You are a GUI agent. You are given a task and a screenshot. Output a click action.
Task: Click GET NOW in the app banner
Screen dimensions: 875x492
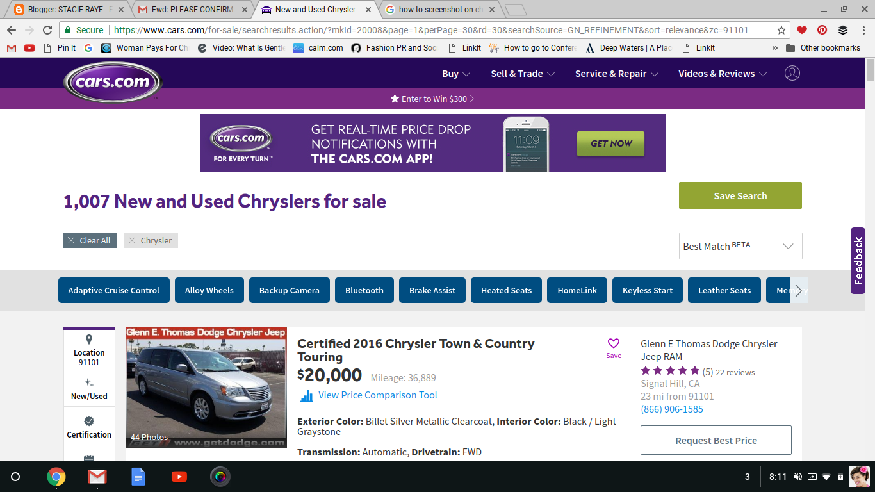tap(610, 143)
